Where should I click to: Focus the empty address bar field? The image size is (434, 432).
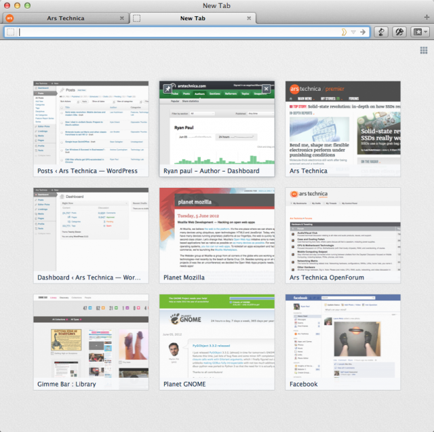(x=177, y=32)
